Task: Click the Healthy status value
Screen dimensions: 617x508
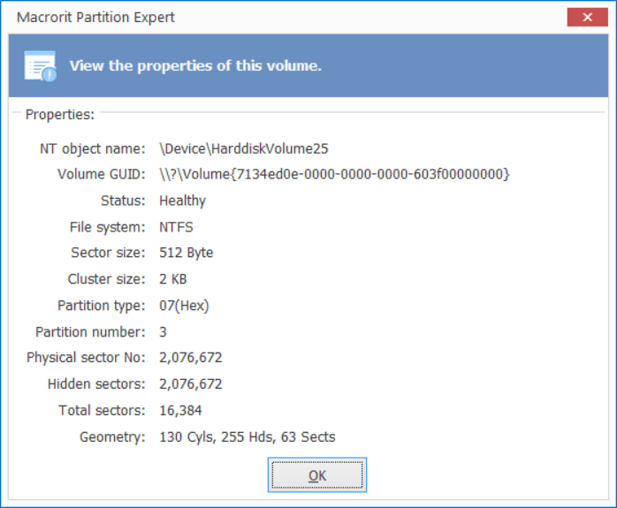Action: tap(182, 201)
